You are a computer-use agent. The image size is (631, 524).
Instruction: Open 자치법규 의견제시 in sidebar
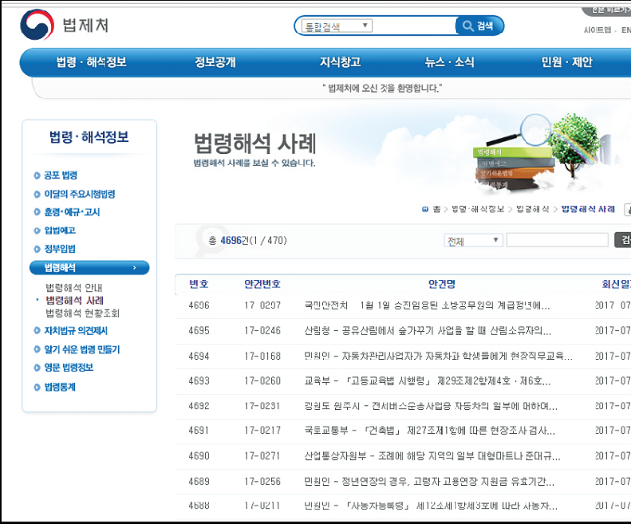pyautogui.click(x=76, y=331)
